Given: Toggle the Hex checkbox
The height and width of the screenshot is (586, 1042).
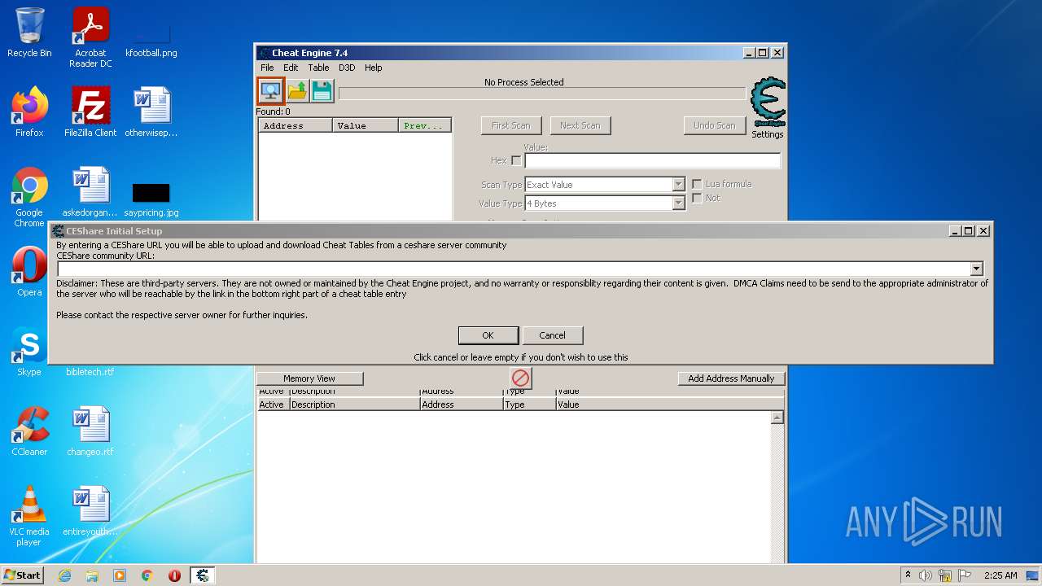Looking at the screenshot, I should [x=516, y=160].
